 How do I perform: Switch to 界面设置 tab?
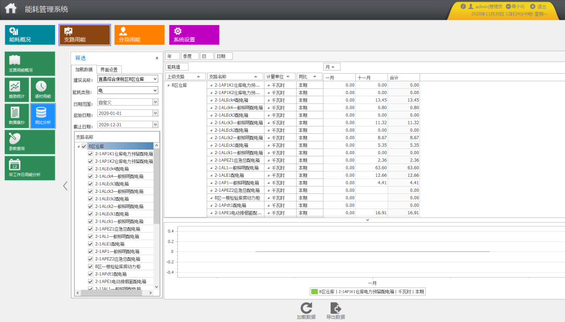tap(109, 70)
